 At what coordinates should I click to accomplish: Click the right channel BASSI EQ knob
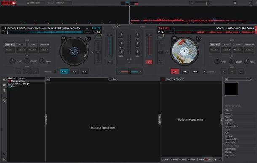[137, 53]
